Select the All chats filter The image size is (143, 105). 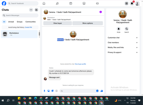tap(4, 22)
